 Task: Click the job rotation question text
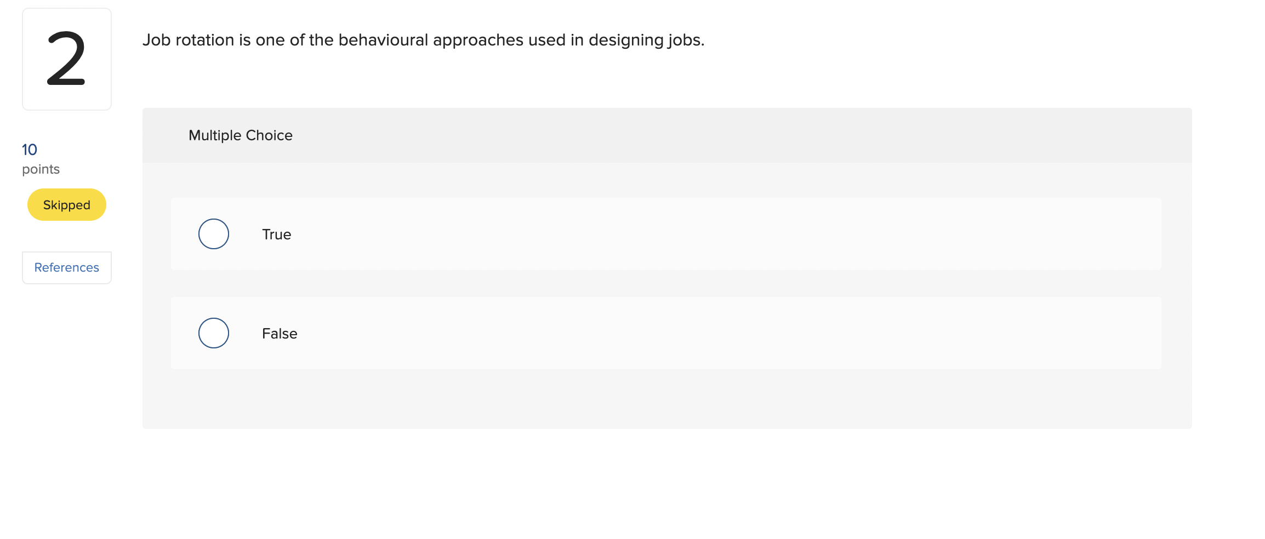pyautogui.click(x=424, y=39)
